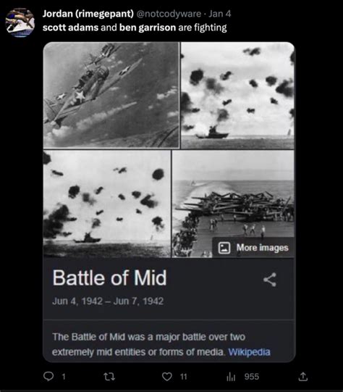This screenshot has height=392, width=343.
Task: View the bottom-left anti-aircraft fire photo
Action: coord(107,204)
